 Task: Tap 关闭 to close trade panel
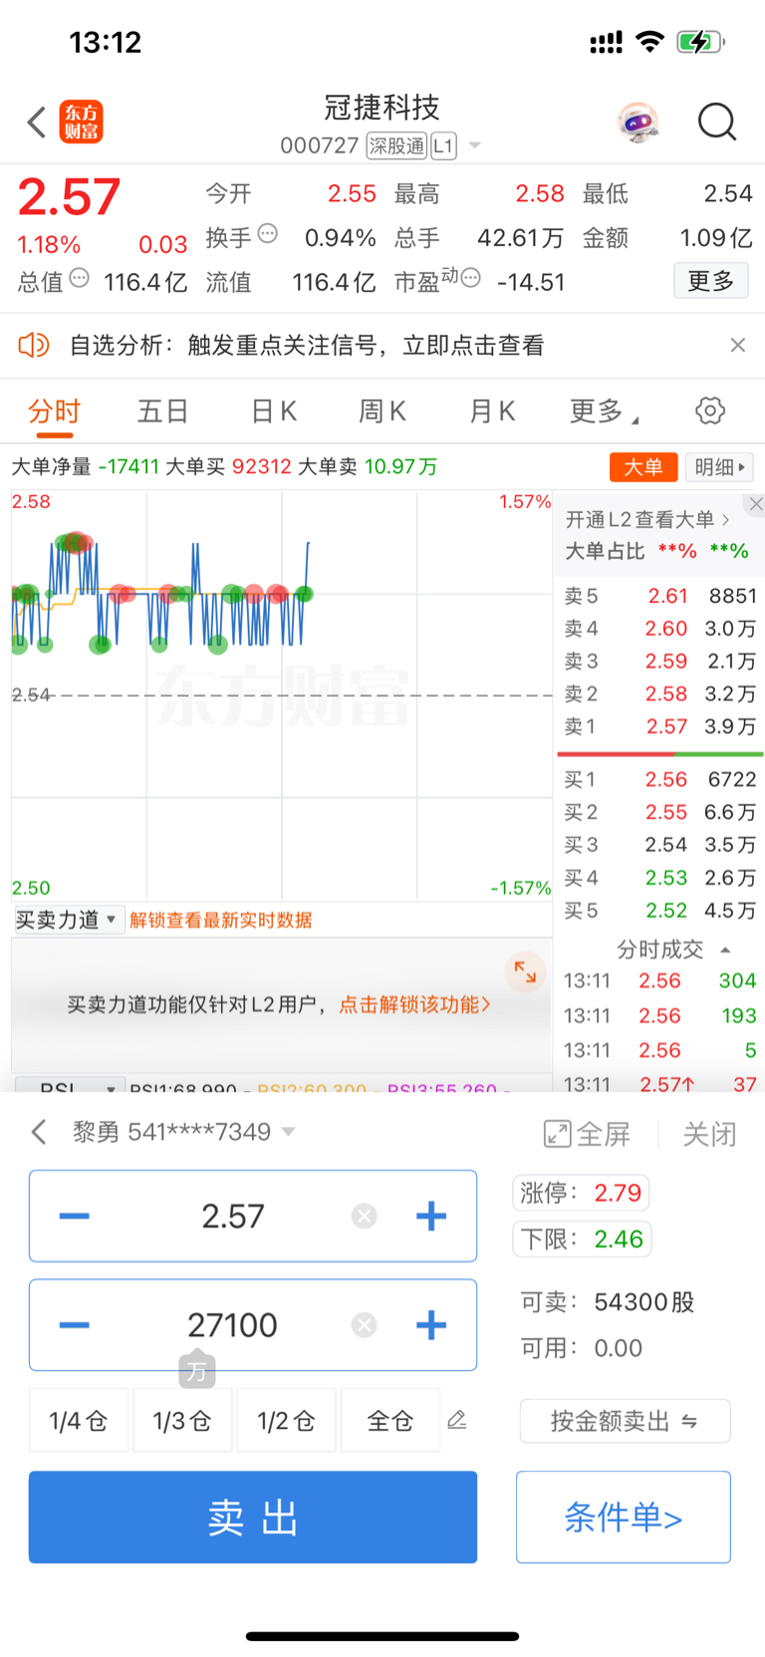tap(709, 1134)
